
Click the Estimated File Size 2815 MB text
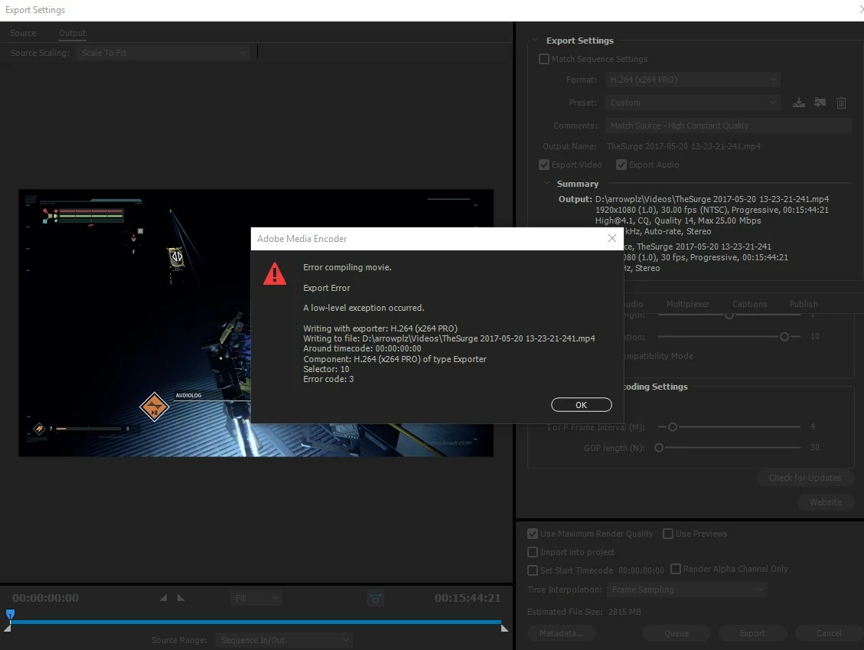click(x=584, y=612)
